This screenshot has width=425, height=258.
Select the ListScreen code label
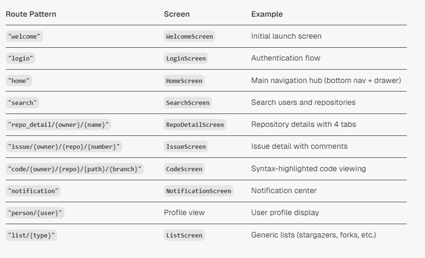click(x=184, y=235)
